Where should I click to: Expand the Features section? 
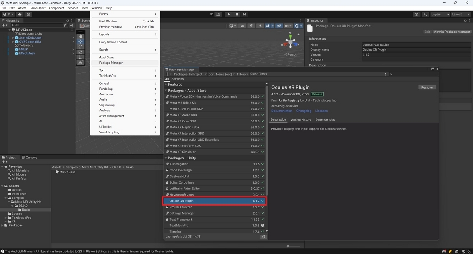pos(166,84)
